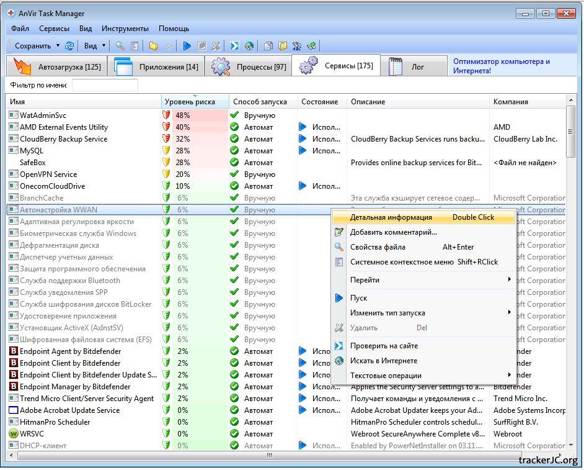Click the green WRSVC service icon
Screen dimensions: 584x470
pyautogui.click(x=14, y=434)
